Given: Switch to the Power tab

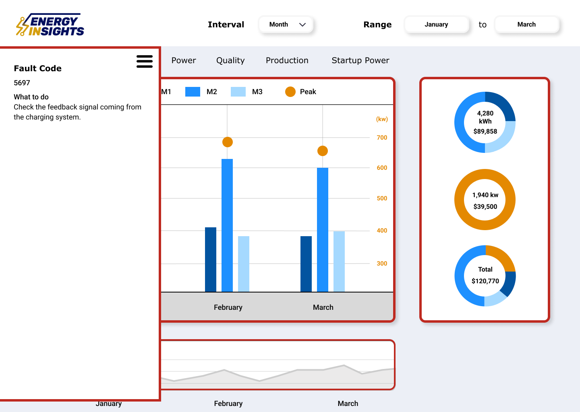Looking at the screenshot, I should pyautogui.click(x=184, y=60).
